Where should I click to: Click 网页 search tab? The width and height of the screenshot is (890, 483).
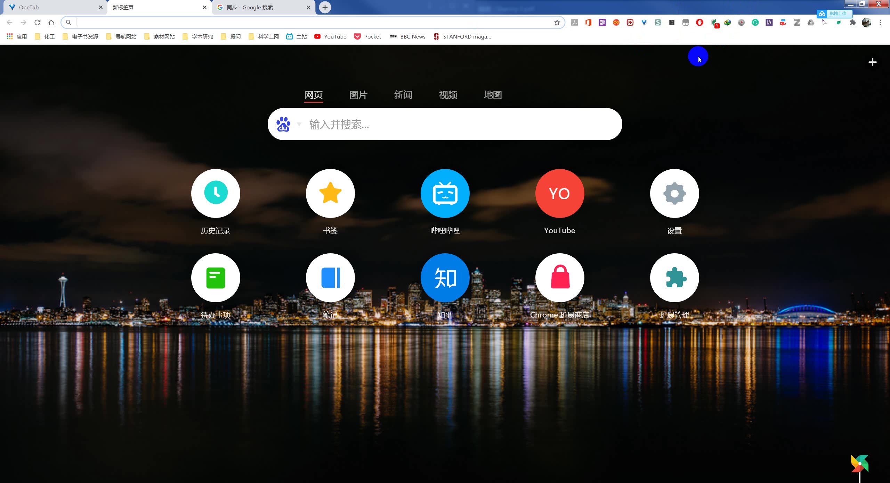(314, 95)
